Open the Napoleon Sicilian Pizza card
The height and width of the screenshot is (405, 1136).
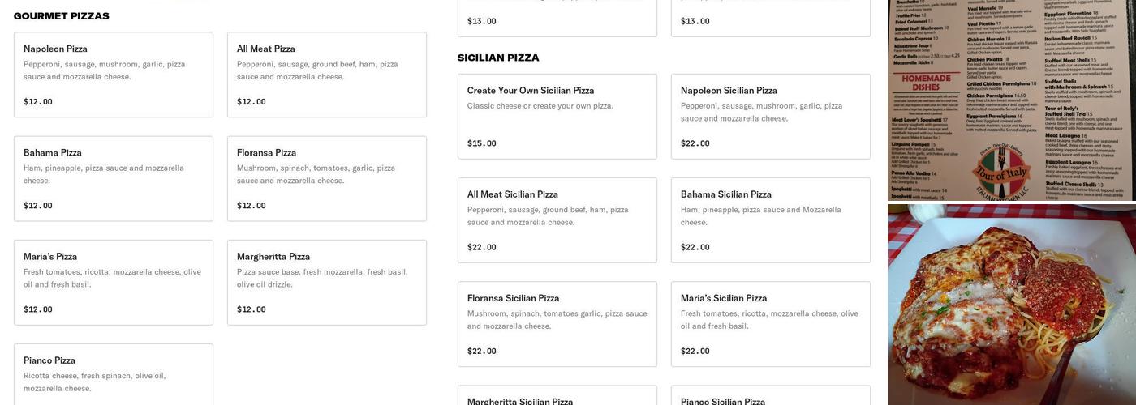[770, 116]
